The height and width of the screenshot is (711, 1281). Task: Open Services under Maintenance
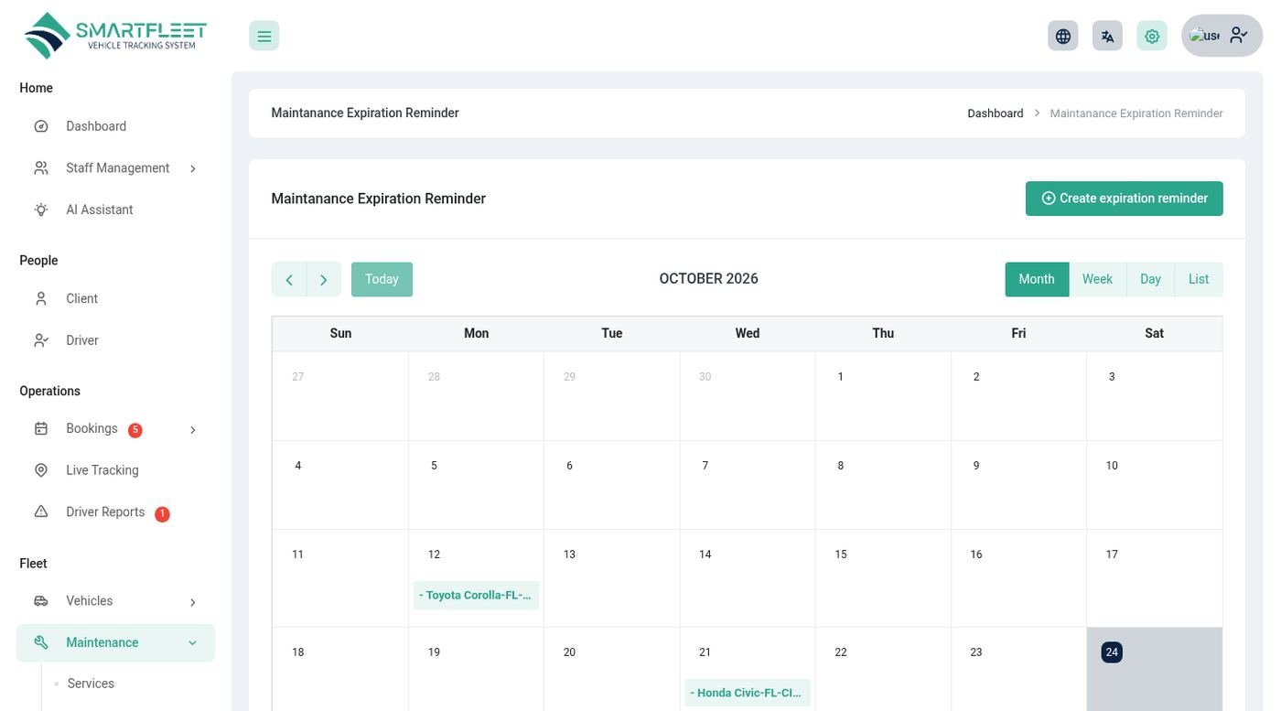pos(91,684)
